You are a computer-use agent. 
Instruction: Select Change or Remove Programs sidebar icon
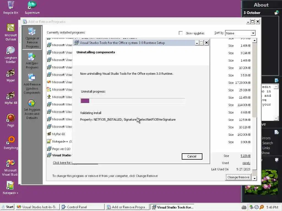tap(32, 38)
